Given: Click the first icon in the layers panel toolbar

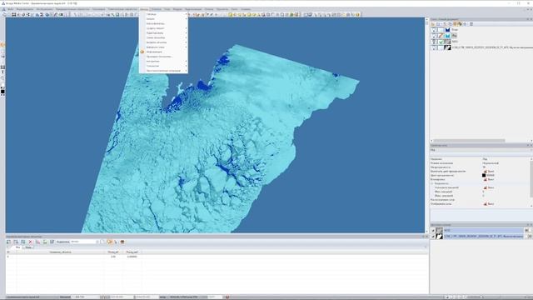Looking at the screenshot, I should (x=433, y=24).
